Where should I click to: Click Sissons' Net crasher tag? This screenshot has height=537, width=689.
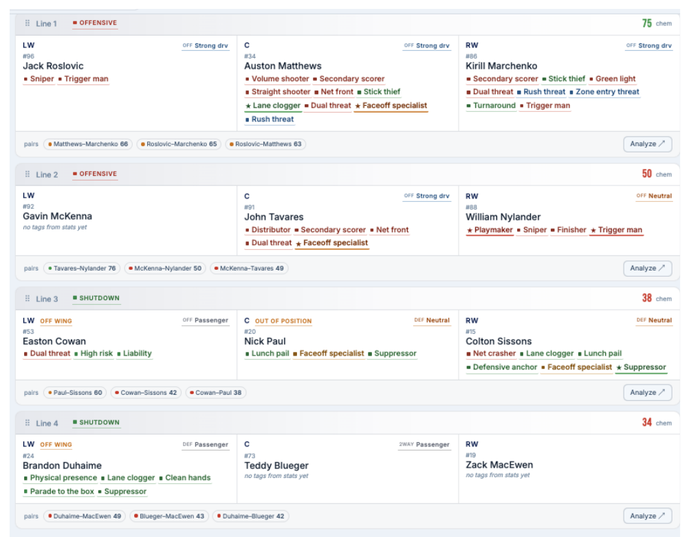491,354
